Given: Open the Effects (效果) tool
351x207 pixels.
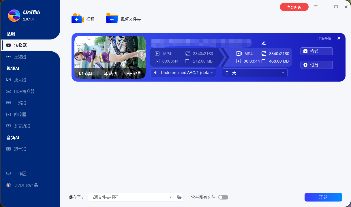Looking at the screenshot, I should point(134,74).
